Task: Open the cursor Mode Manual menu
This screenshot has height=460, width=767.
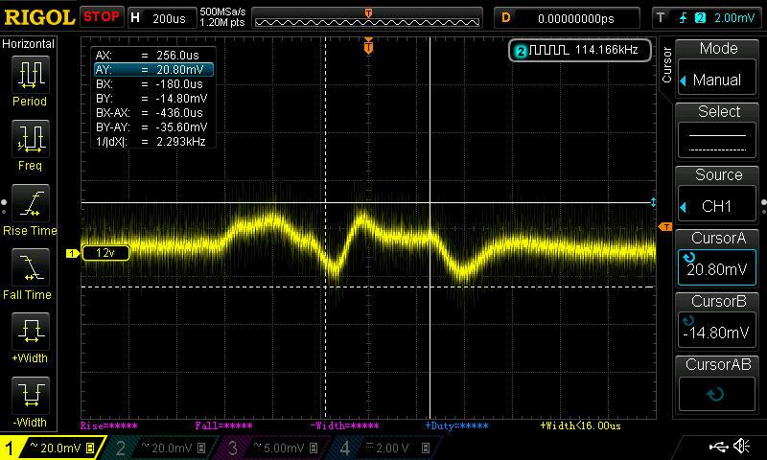Action: [x=718, y=67]
